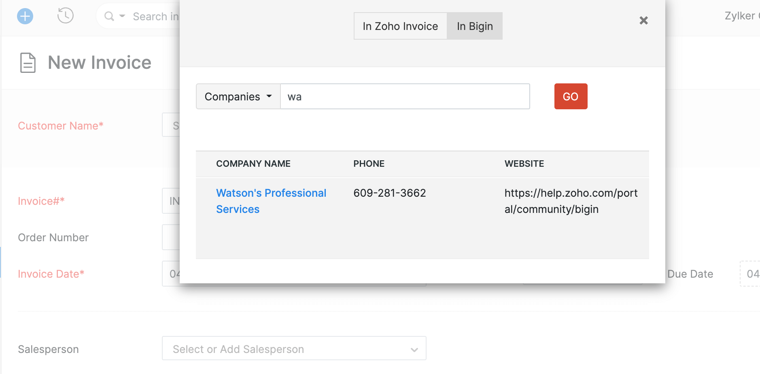
Task: Switch to the In Zoho Invoice tab
Action: (x=400, y=26)
